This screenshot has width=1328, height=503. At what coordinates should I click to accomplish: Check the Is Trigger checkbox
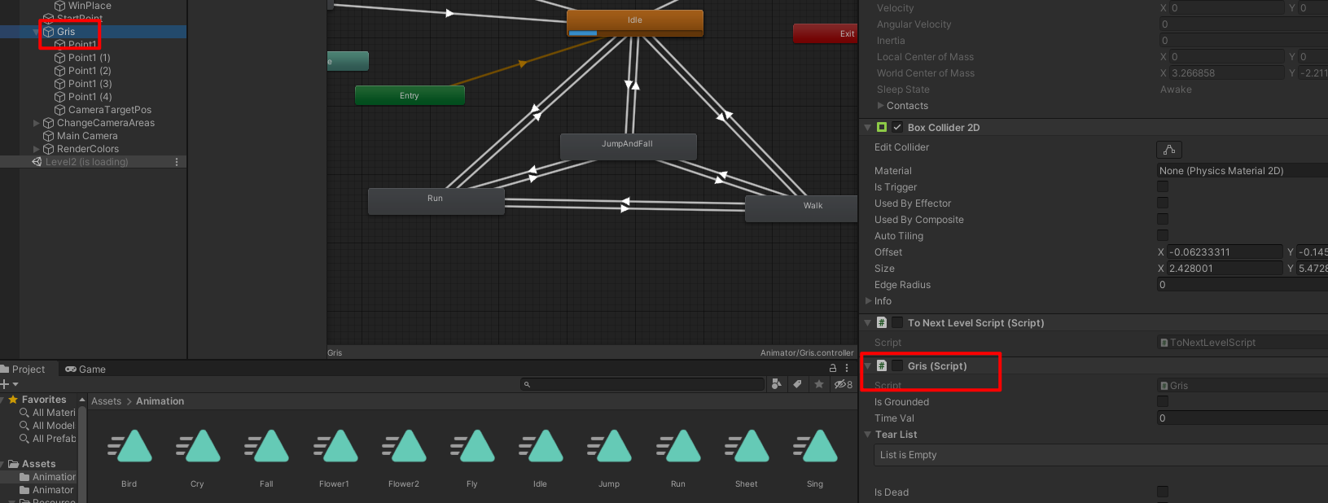(1162, 187)
